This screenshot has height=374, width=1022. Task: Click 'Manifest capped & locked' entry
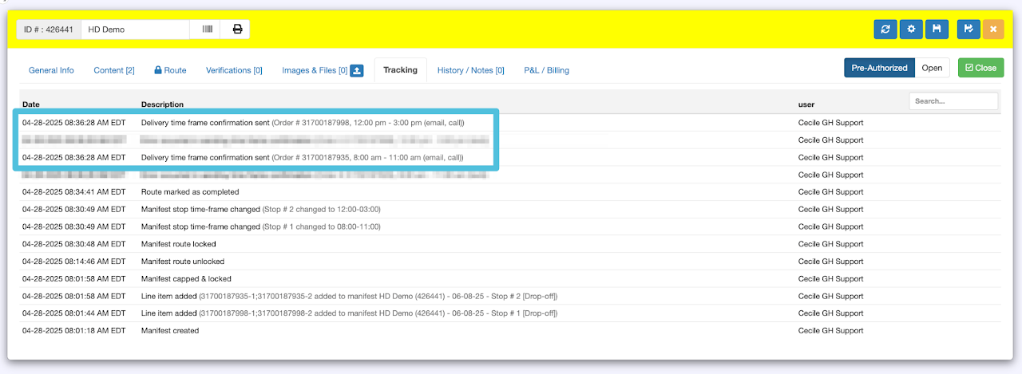(186, 279)
